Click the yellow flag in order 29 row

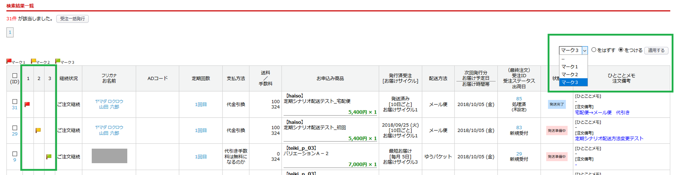point(38,130)
